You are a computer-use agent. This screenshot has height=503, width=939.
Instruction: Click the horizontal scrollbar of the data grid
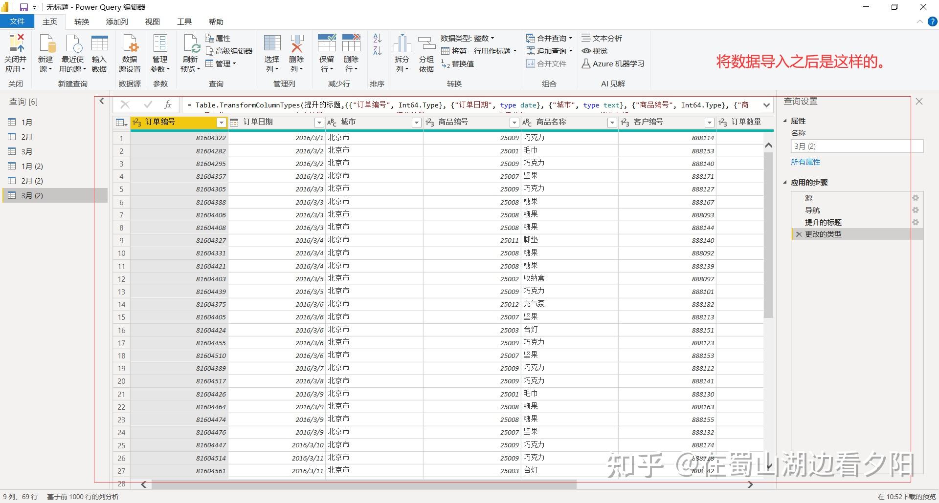click(364, 484)
